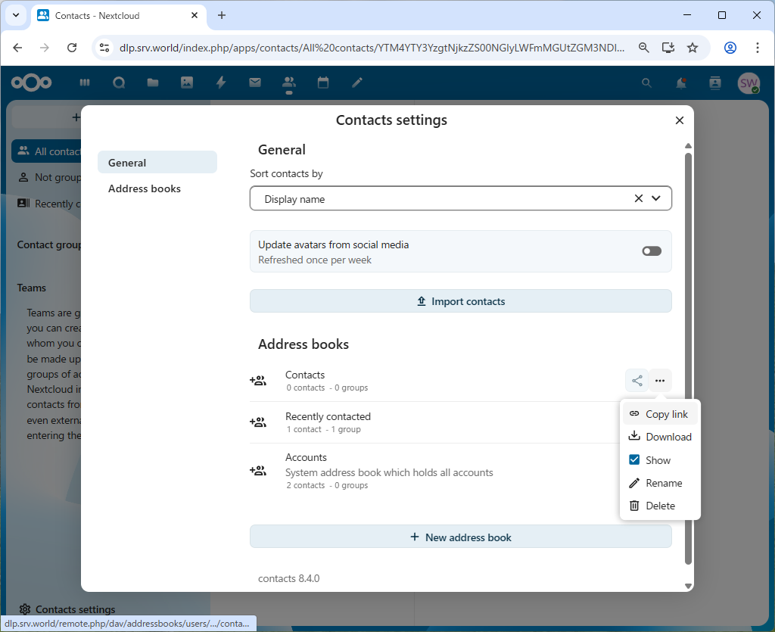Open a new browser tab
775x632 pixels.
coord(222,15)
